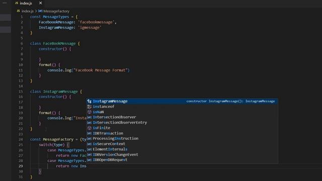Click 'class FaceBookMessage' declaration

[53, 44]
